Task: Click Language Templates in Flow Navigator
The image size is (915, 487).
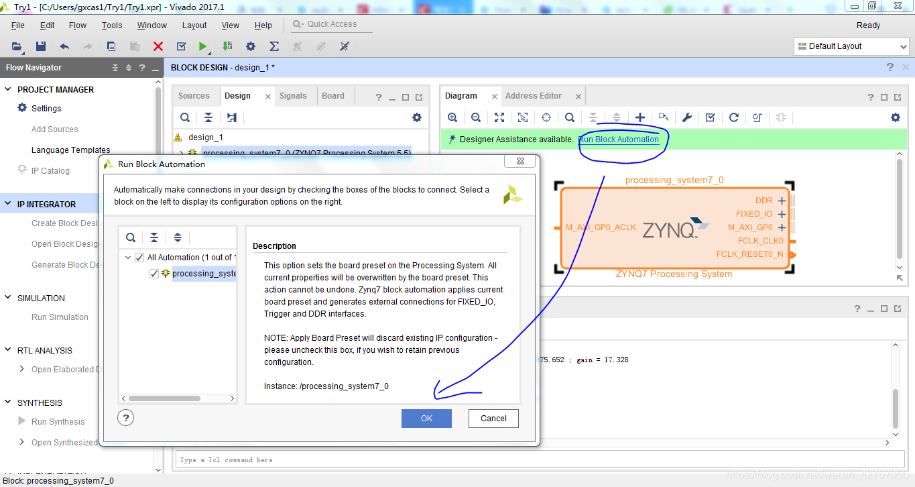Action: pyautogui.click(x=71, y=150)
